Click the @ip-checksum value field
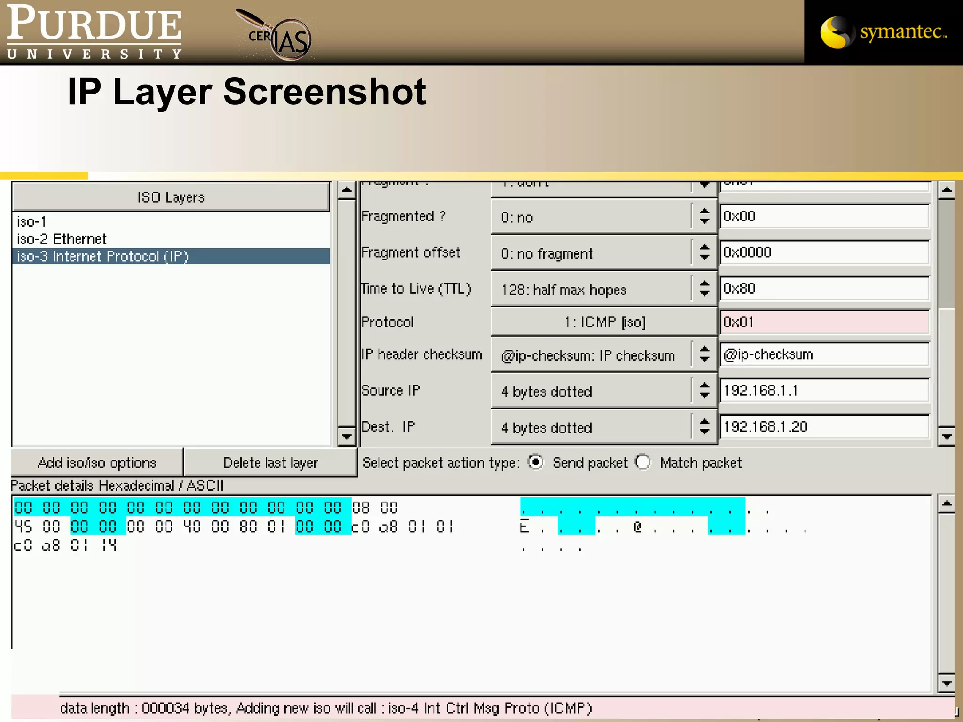 825,354
